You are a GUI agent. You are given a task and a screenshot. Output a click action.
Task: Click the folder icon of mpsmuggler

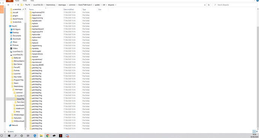30,51
